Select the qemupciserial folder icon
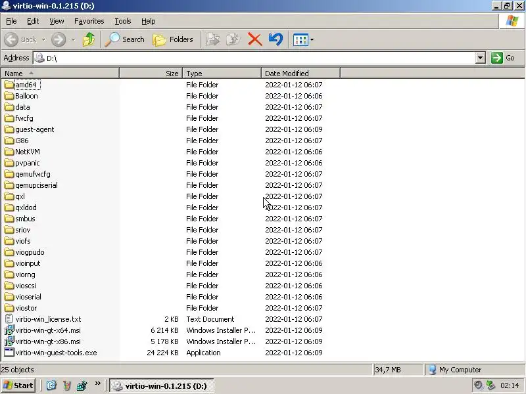The height and width of the screenshot is (394, 526). (x=9, y=185)
